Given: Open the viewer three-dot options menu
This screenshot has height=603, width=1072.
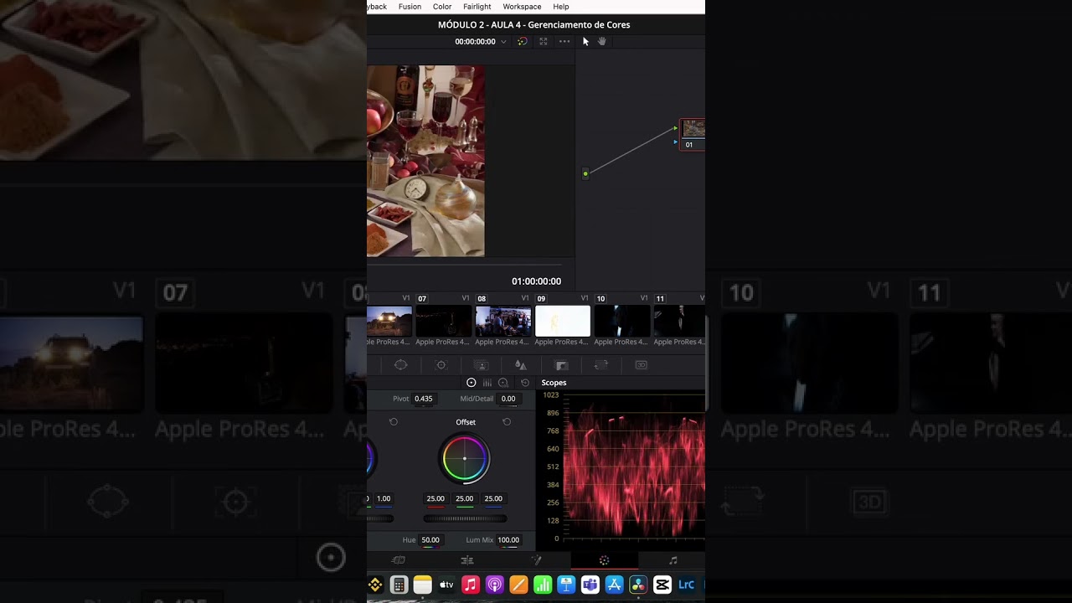Looking at the screenshot, I should (564, 41).
